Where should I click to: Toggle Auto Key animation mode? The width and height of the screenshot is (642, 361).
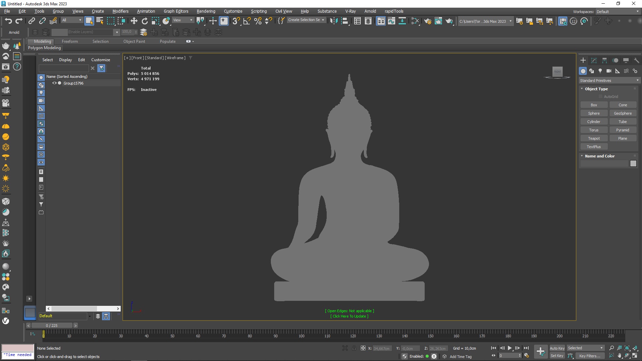coord(557,348)
